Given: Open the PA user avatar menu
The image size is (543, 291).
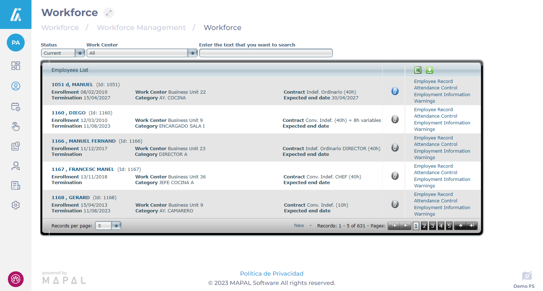Looking at the screenshot, I should (x=16, y=43).
